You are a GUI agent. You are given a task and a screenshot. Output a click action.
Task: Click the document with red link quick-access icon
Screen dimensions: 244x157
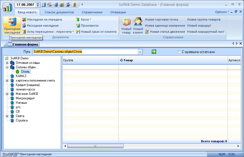tap(50, 5)
